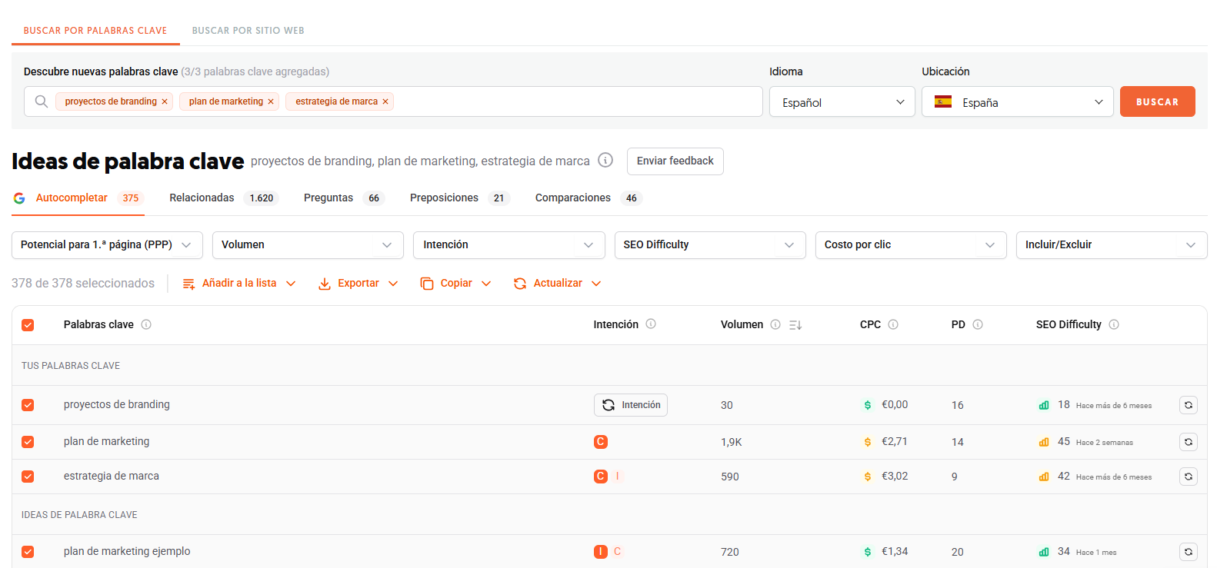The image size is (1217, 568).
Task: Toggle the select-all keywords checkbox
Action: click(28, 325)
